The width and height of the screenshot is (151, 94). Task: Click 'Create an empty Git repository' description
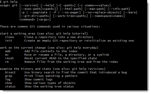(x=79, y=41)
